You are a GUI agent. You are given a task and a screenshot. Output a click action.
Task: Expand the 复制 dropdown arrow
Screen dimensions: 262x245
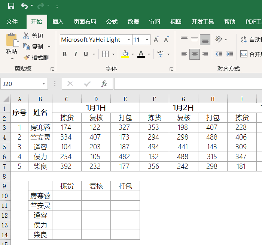(49, 47)
